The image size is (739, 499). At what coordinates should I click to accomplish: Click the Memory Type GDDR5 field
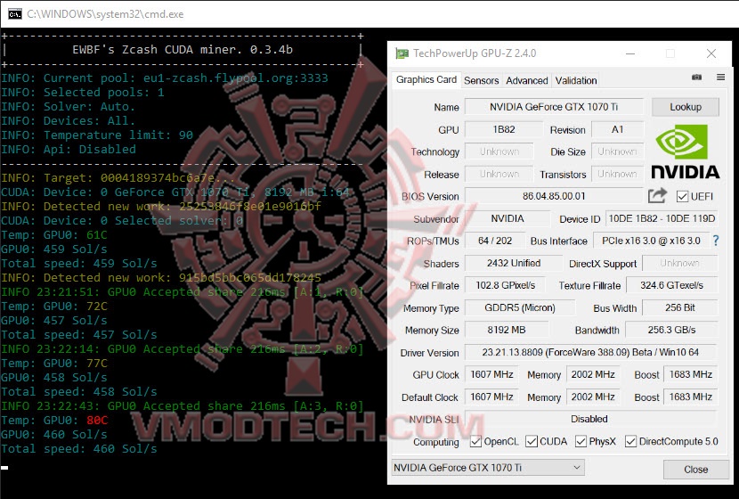pyautogui.click(x=520, y=308)
